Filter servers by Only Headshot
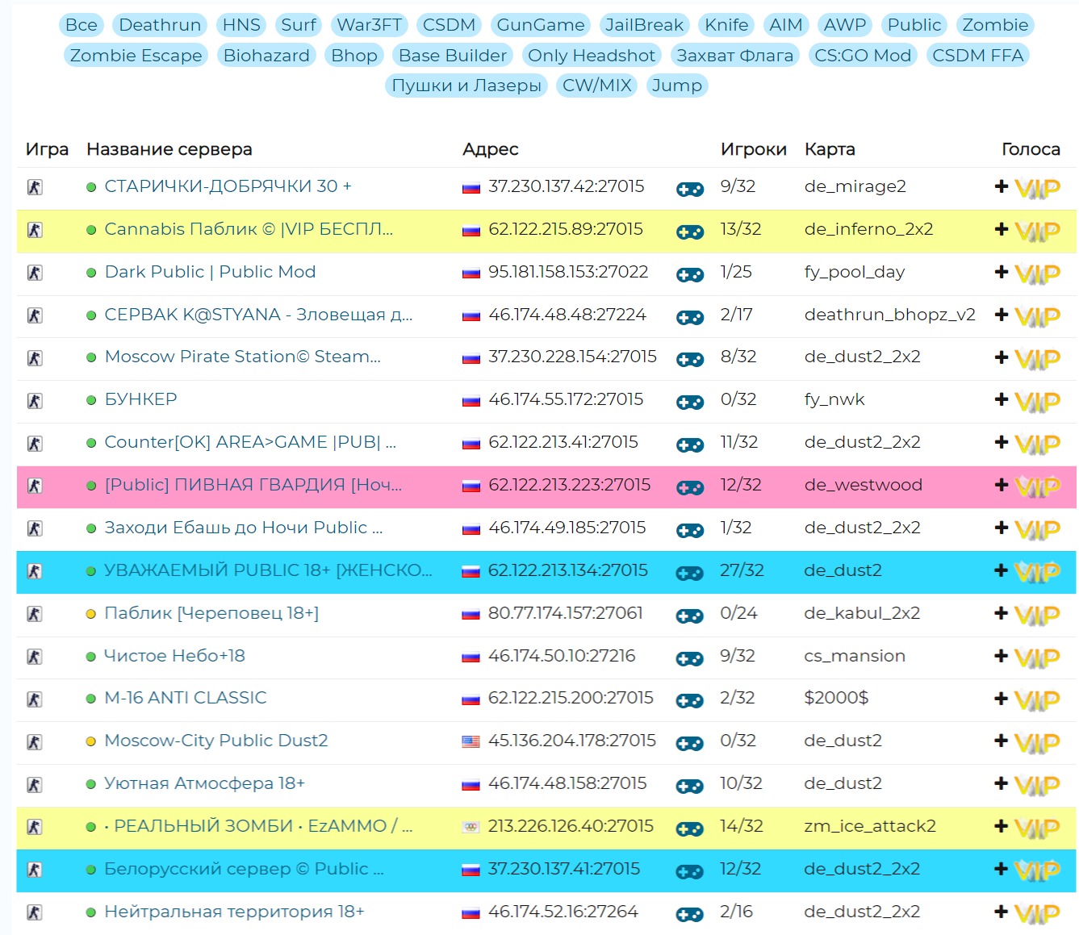Viewport: 1079px width, 935px height. (x=591, y=56)
